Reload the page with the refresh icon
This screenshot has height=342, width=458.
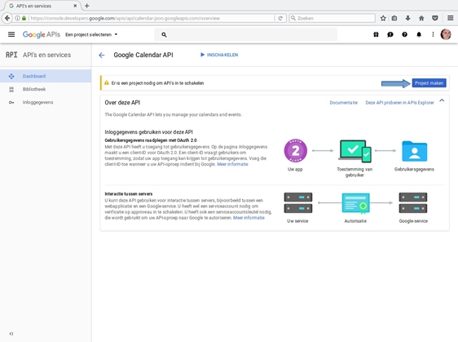pos(280,18)
